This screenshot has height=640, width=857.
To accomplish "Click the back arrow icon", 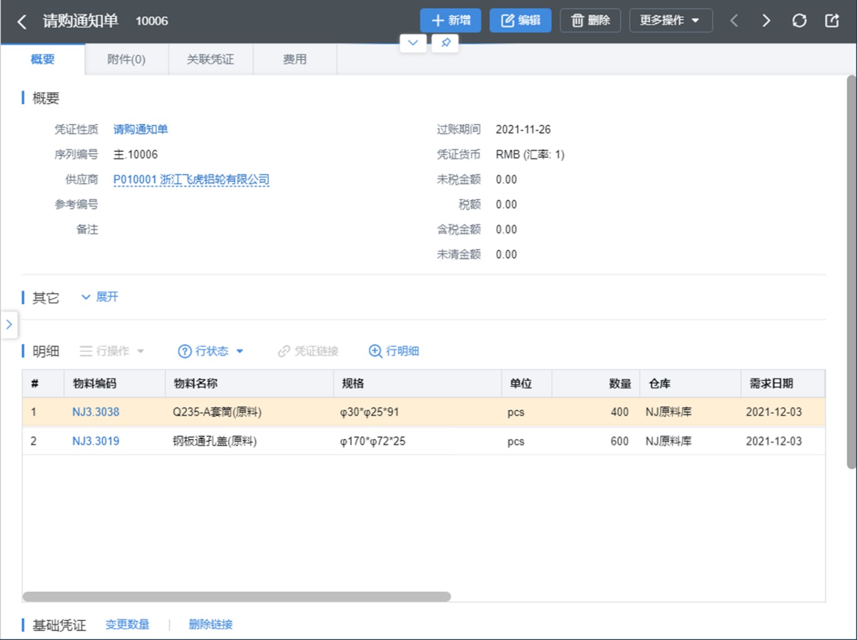I will [22, 21].
